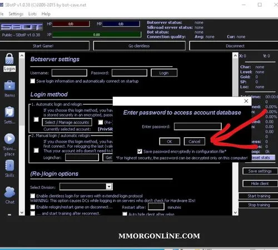
Task: Click the Connection quality label
Action: (x=166, y=37)
